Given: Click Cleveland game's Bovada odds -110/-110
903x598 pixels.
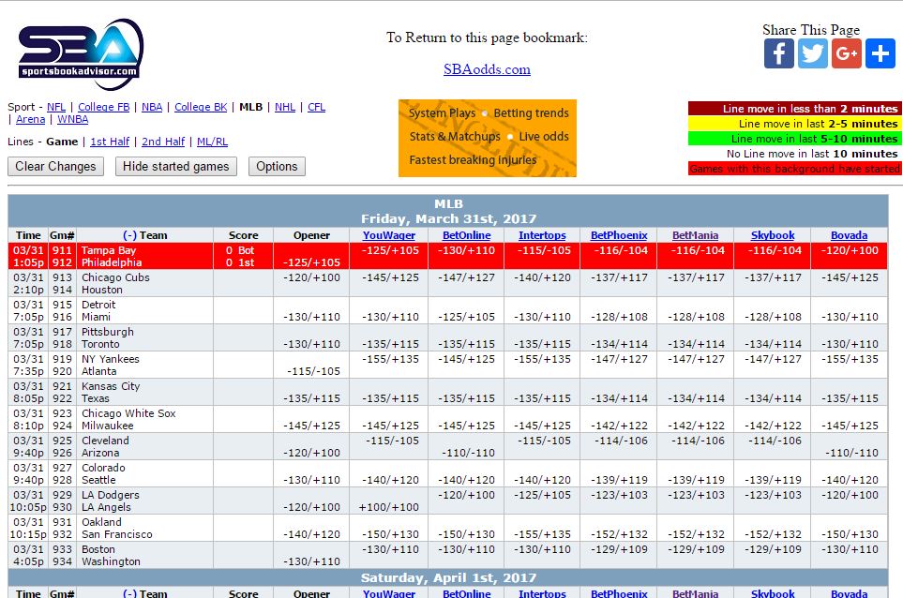Looking at the screenshot, I should pyautogui.click(x=851, y=453).
